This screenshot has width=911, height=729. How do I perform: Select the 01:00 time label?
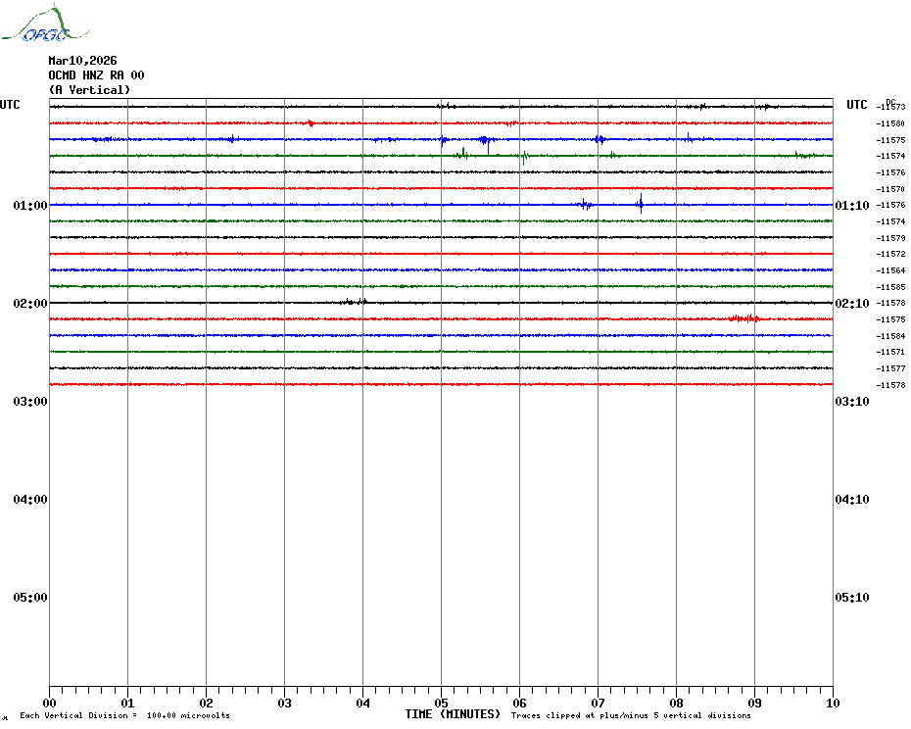(x=30, y=205)
